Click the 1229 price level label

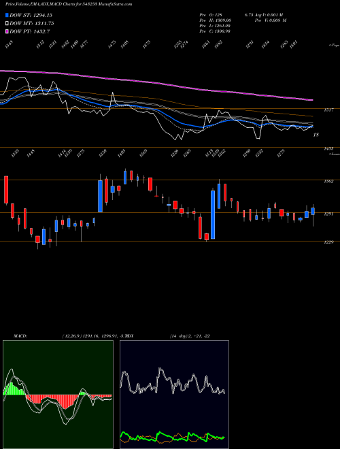click(329, 242)
